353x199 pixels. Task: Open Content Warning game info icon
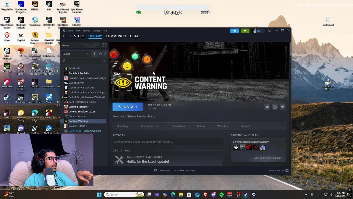click(275, 107)
